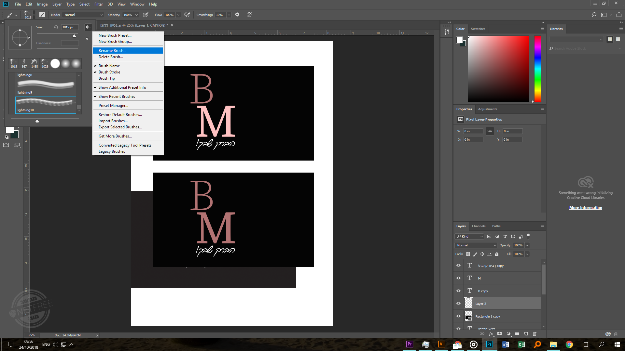Click the lock all padlock icon

coord(497,254)
